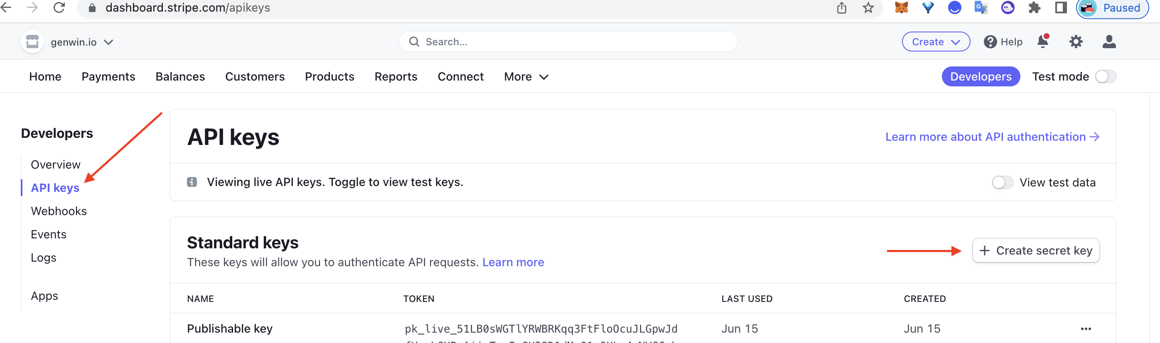Screen dimensions: 1160x343
Task: Open Webhooks in sidebar
Action: [59, 211]
